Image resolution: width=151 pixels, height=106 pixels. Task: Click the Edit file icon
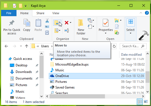(x=117, y=26)
